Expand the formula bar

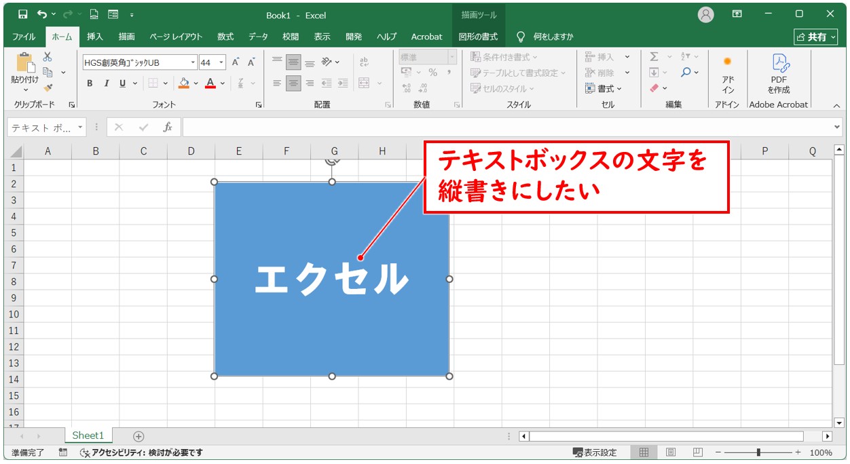click(x=836, y=127)
